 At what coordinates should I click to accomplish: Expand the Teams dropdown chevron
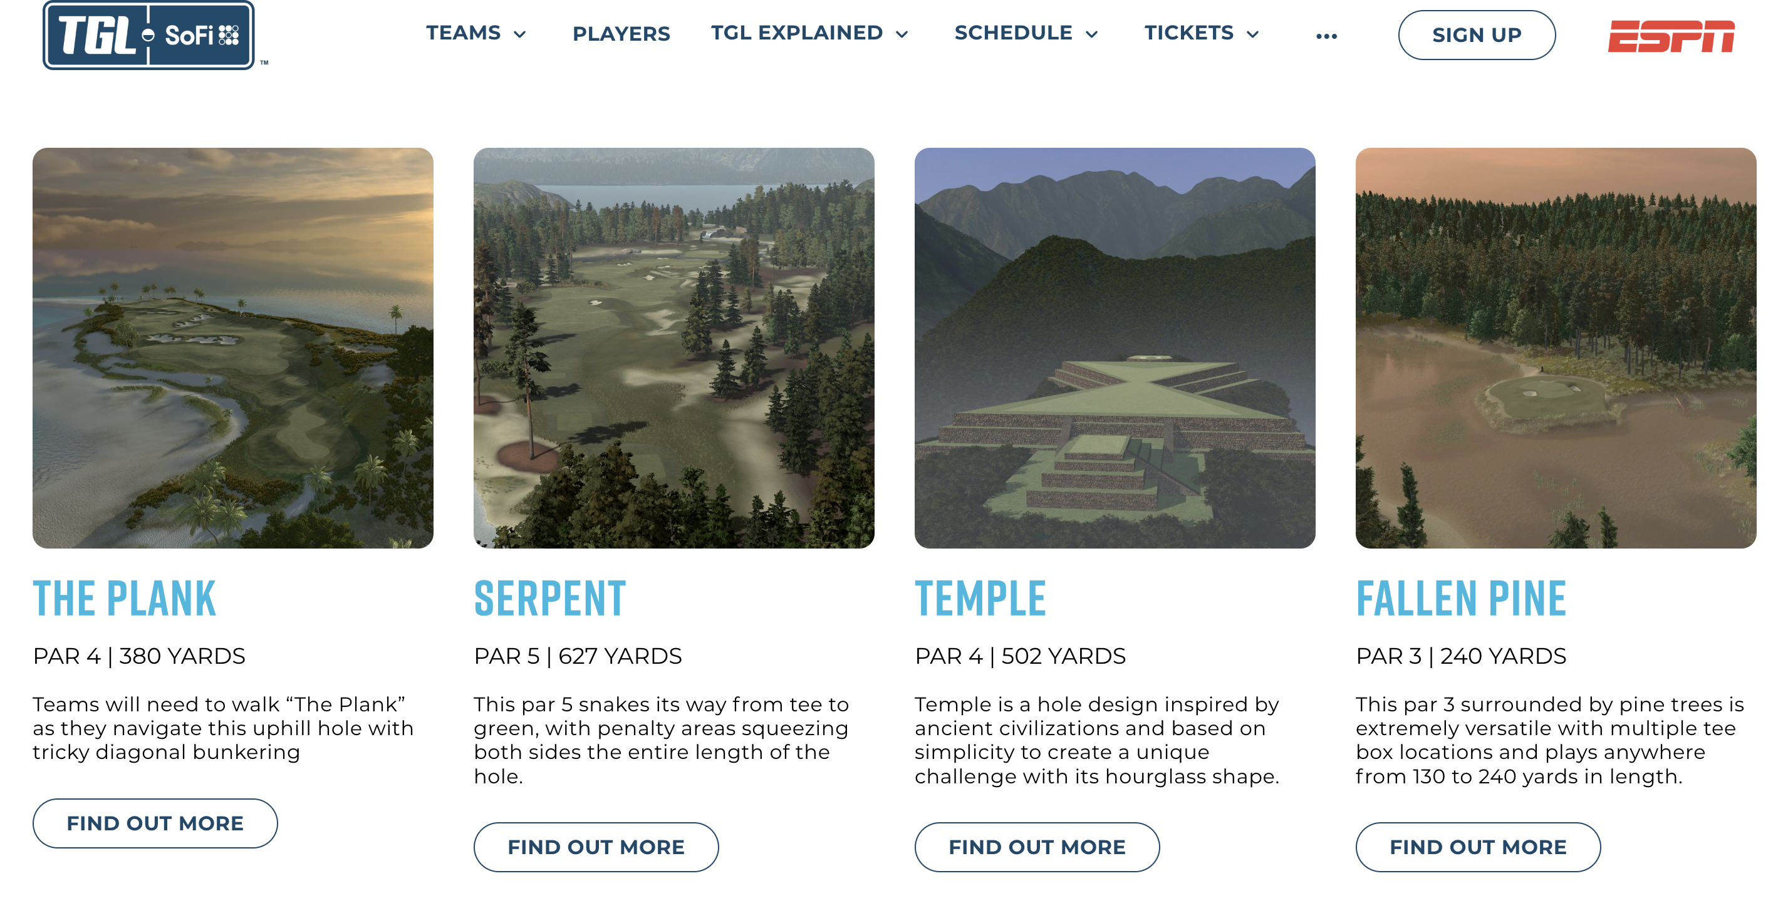coord(521,34)
